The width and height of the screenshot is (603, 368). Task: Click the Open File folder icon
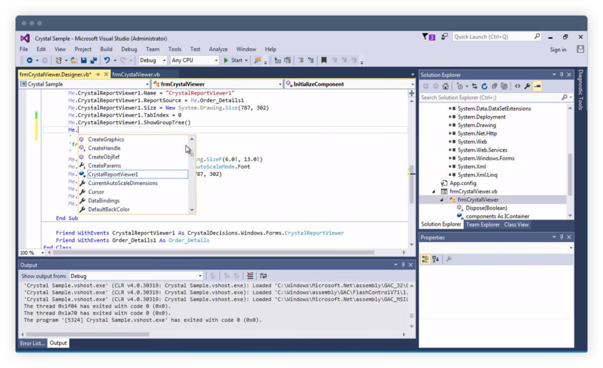[73, 60]
